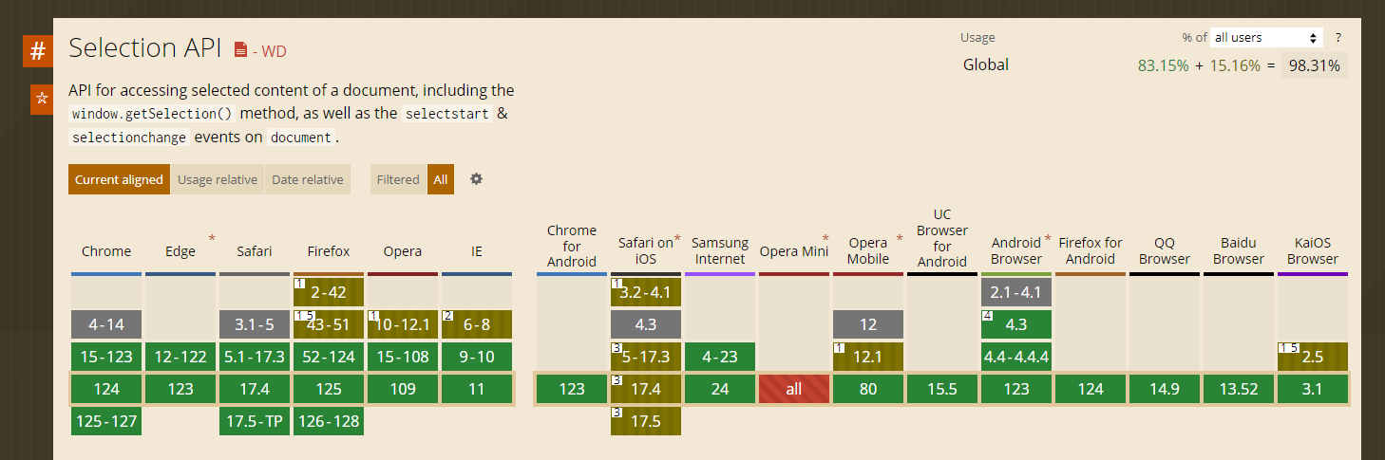The image size is (1385, 460).
Task: Open the settings gear icon
Action: tap(477, 178)
